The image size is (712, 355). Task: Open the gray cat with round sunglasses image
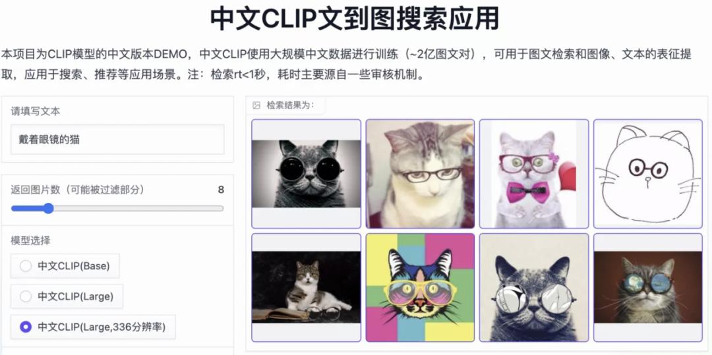click(x=307, y=174)
